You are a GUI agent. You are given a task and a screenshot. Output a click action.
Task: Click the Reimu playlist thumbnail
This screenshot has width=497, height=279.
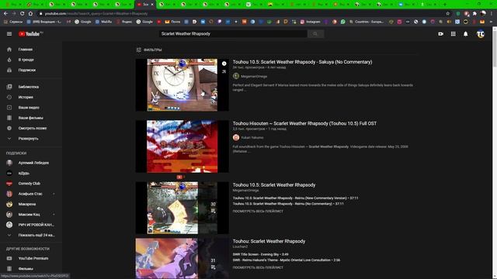click(x=182, y=208)
